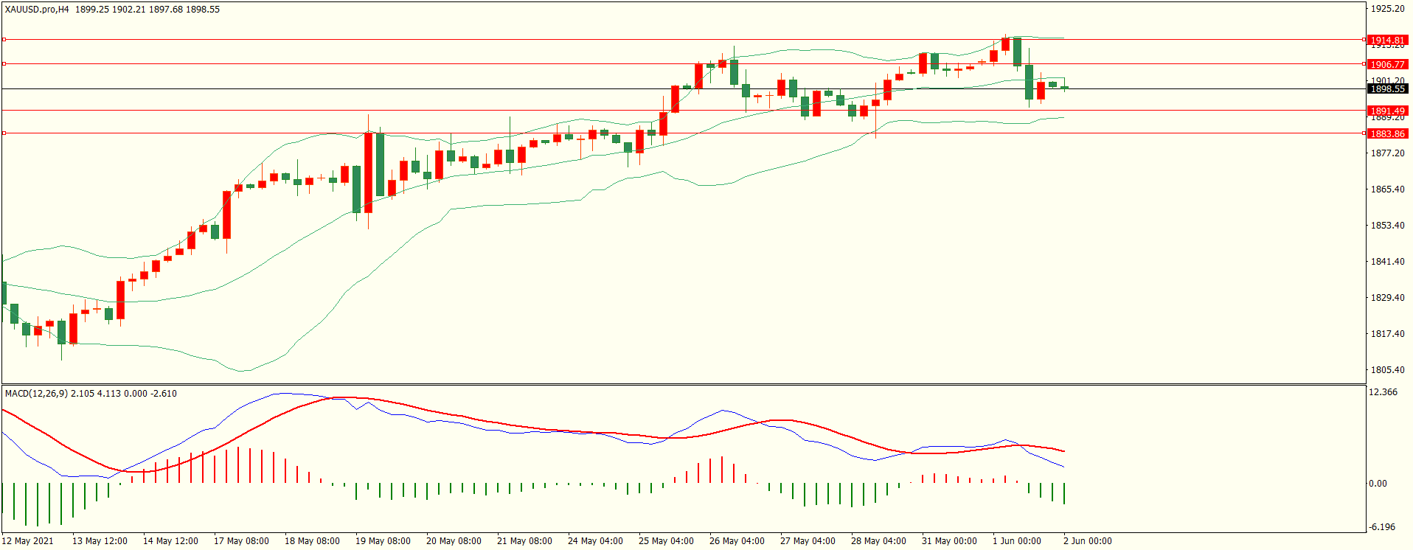Click the 1877.20 price scale value
The width and height of the screenshot is (1413, 550).
[x=1387, y=153]
